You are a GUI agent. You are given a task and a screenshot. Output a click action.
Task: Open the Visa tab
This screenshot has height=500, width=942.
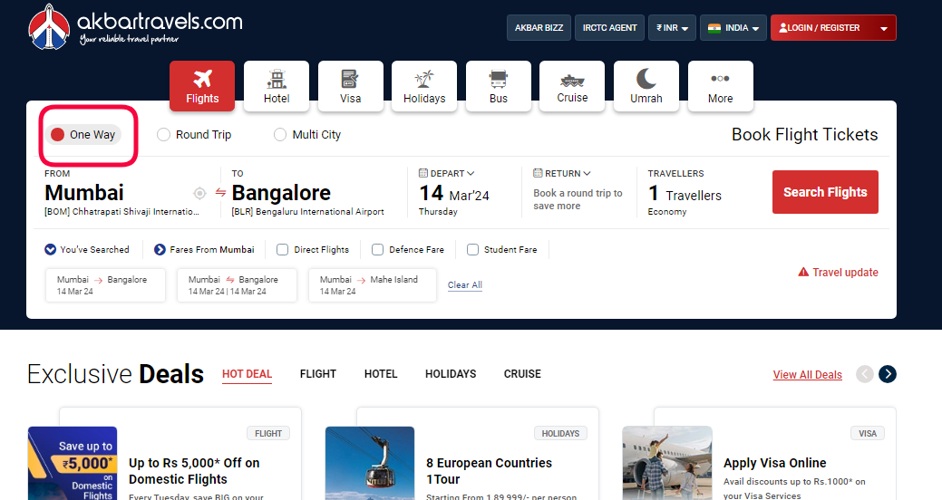(350, 86)
